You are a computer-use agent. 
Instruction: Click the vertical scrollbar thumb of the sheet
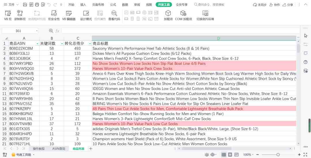[x=298, y=48]
